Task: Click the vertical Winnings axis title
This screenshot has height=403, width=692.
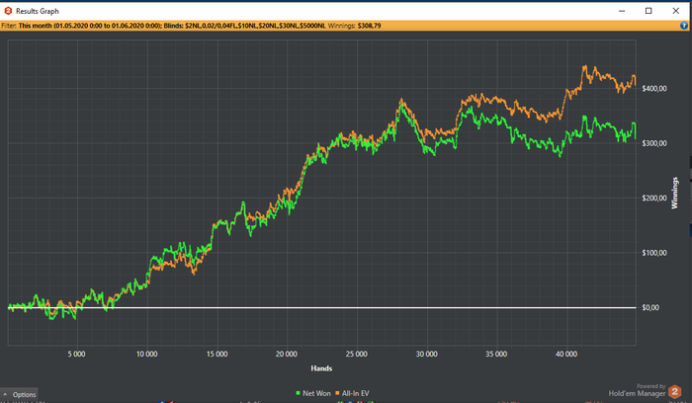Action: (674, 193)
